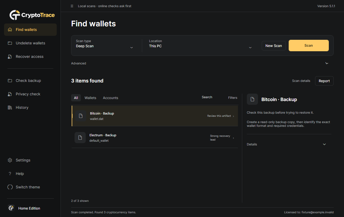Open the Filters option
This screenshot has height=217, width=344.
(233, 98)
